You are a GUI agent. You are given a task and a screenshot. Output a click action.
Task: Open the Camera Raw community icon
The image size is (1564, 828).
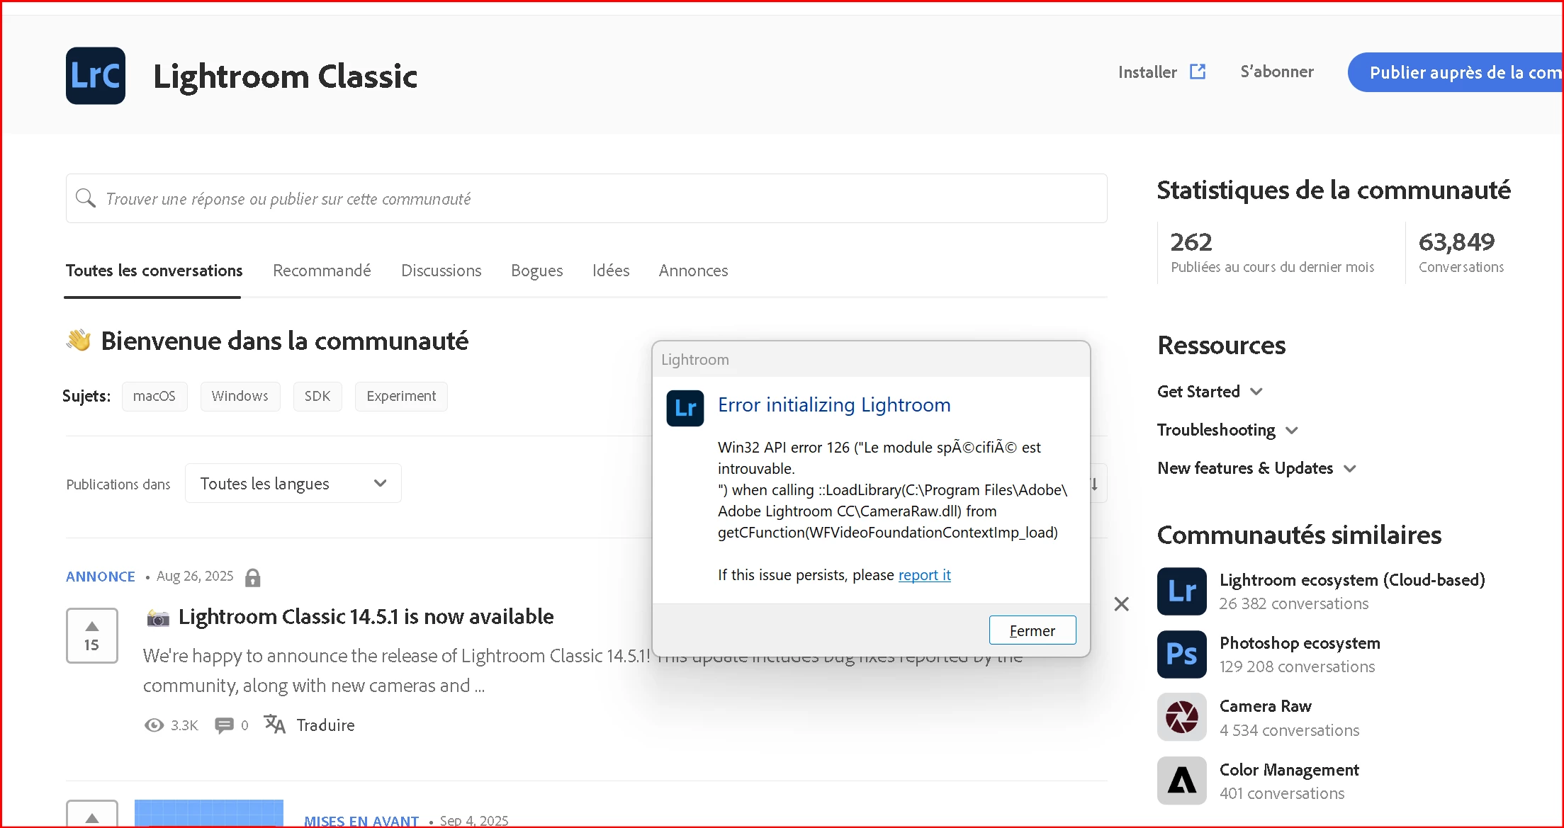click(1181, 718)
